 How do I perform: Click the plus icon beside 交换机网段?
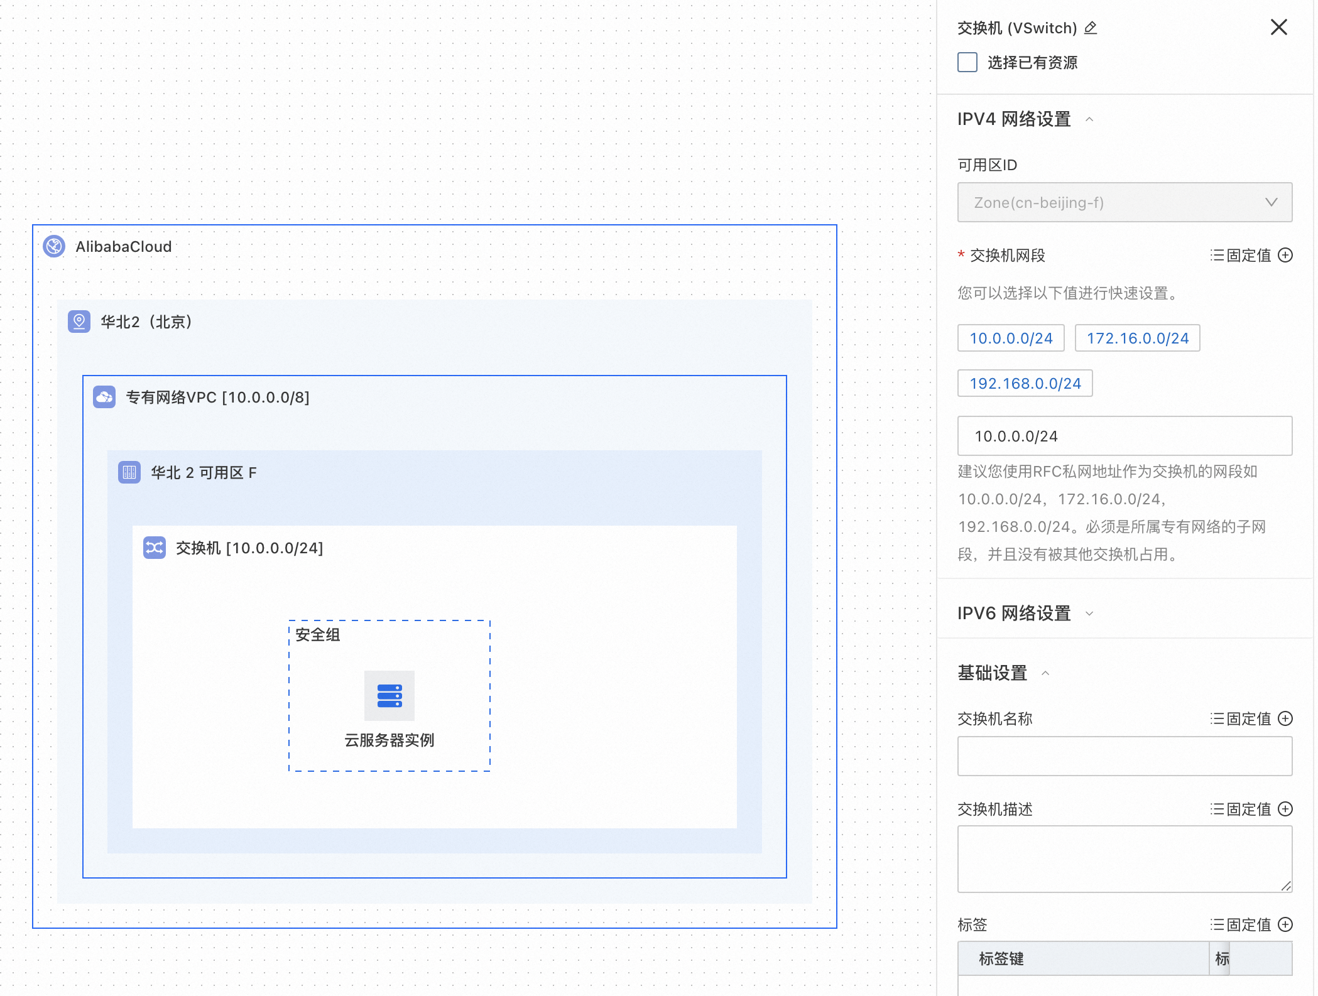[x=1285, y=255]
